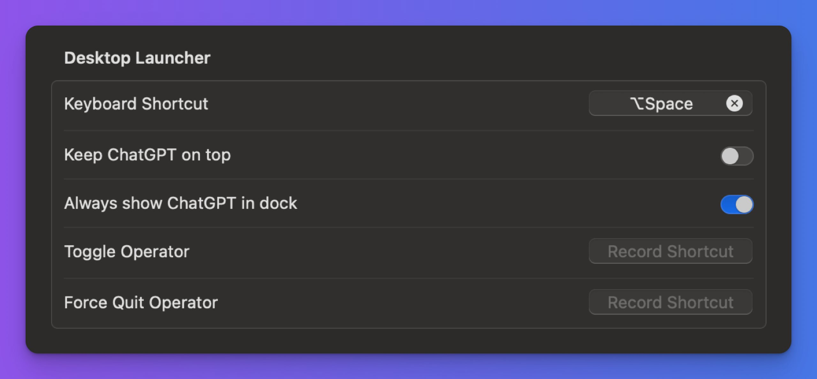
Task: Click the Toggle Operator label
Action: click(x=126, y=252)
